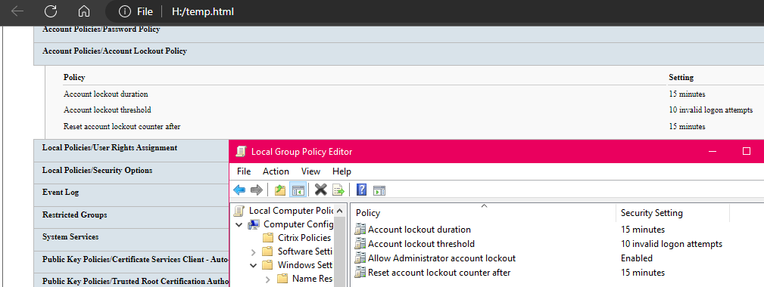Click Account lockout duration in HTML report
Screen dimensions: 764x287
coord(106,94)
